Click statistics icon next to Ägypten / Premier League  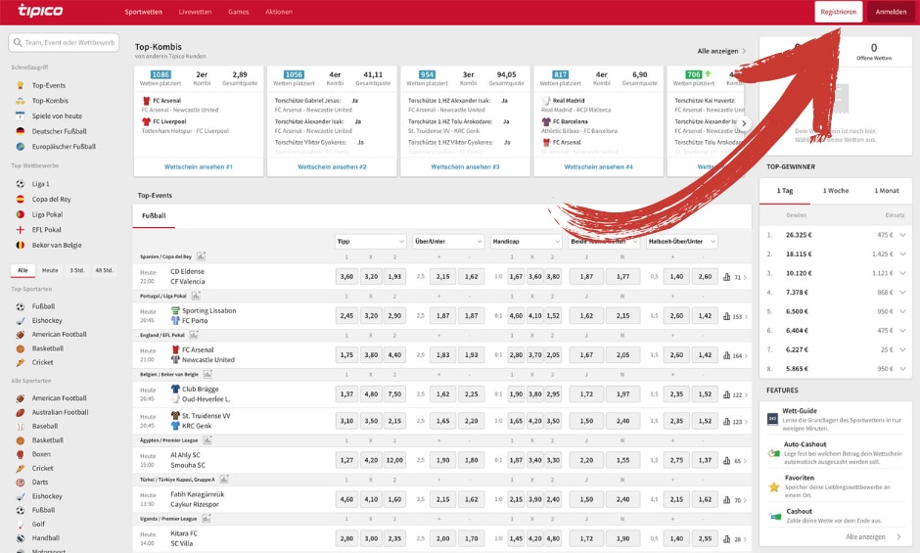(x=207, y=440)
